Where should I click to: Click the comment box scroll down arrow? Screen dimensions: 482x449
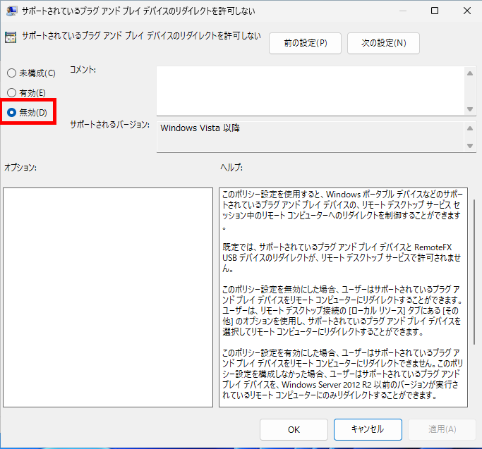[x=470, y=109]
